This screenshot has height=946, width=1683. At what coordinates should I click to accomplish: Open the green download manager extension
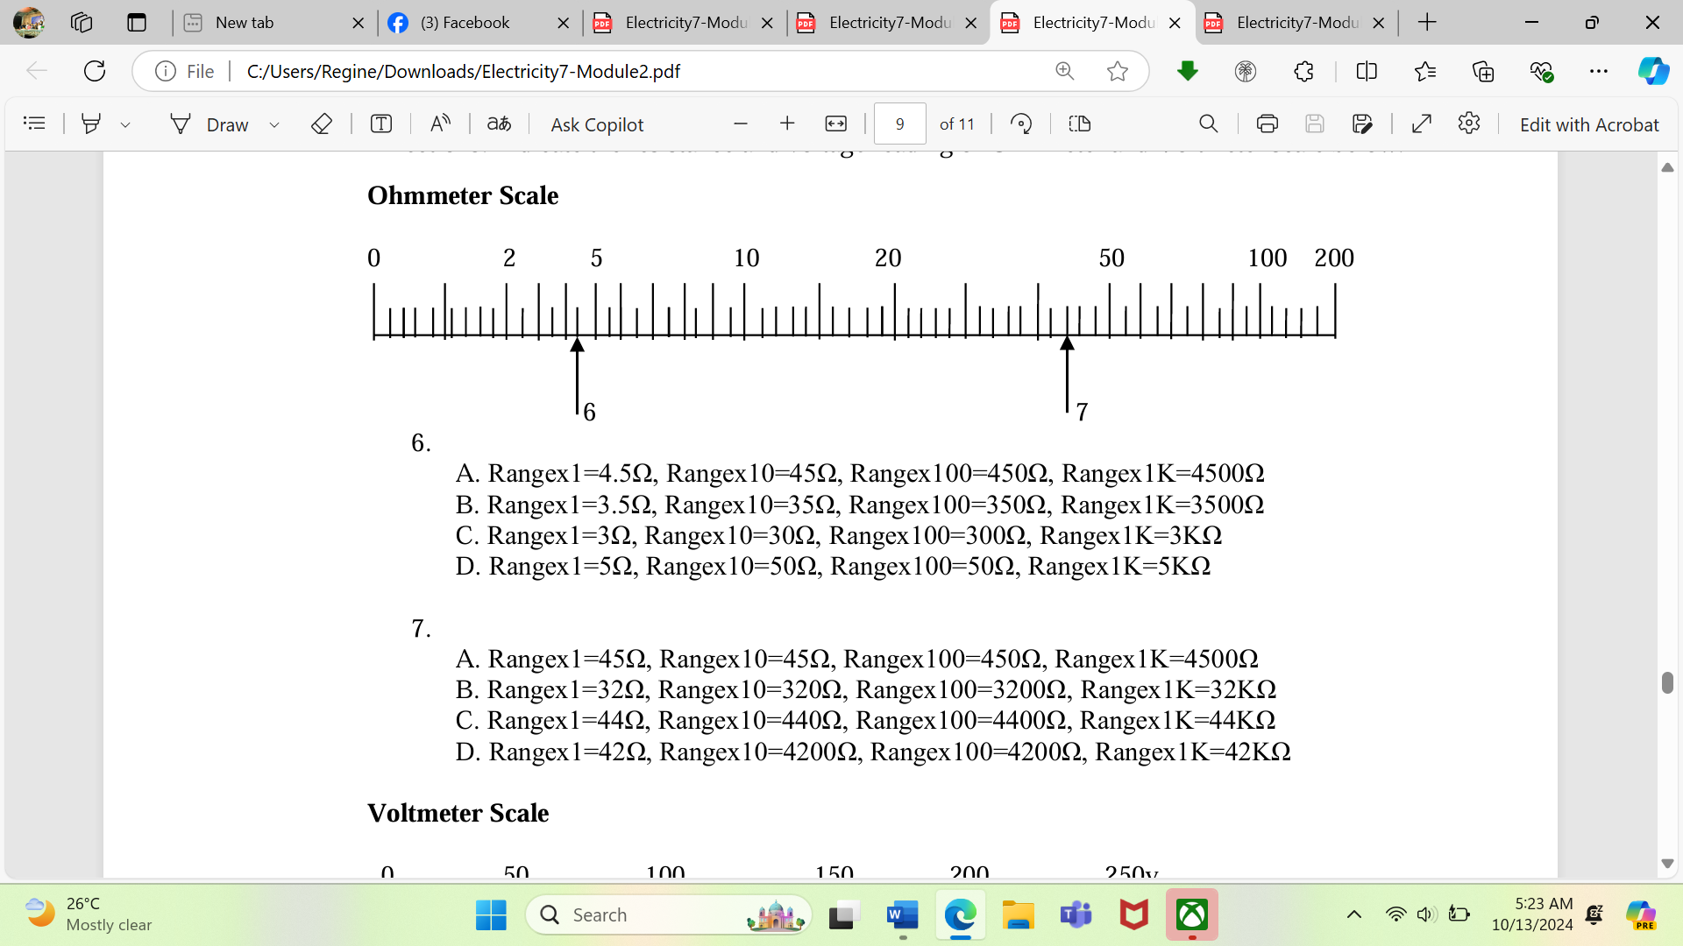pyautogui.click(x=1188, y=71)
